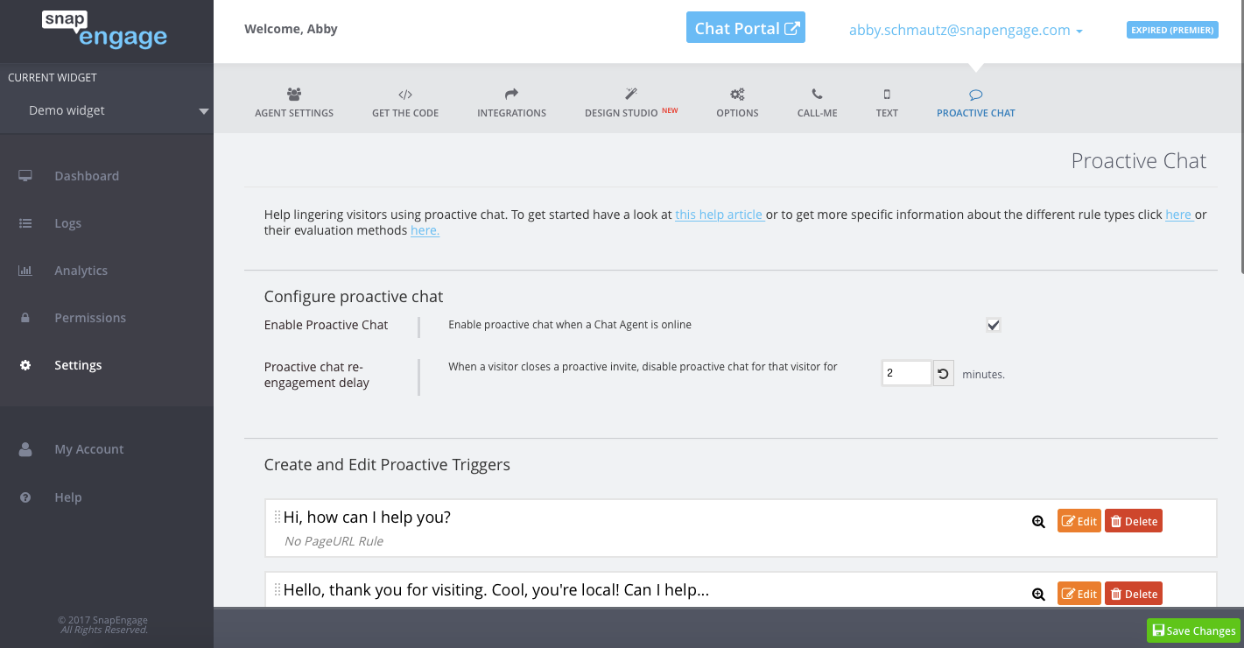The width and height of the screenshot is (1244, 648).
Task: Edit the "Hi, how can I help you?" trigger
Action: click(x=1079, y=521)
